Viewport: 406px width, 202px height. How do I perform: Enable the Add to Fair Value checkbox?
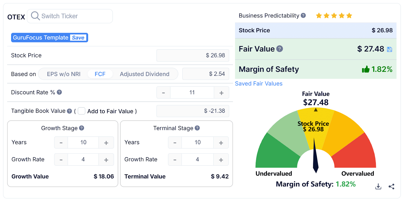click(x=81, y=111)
